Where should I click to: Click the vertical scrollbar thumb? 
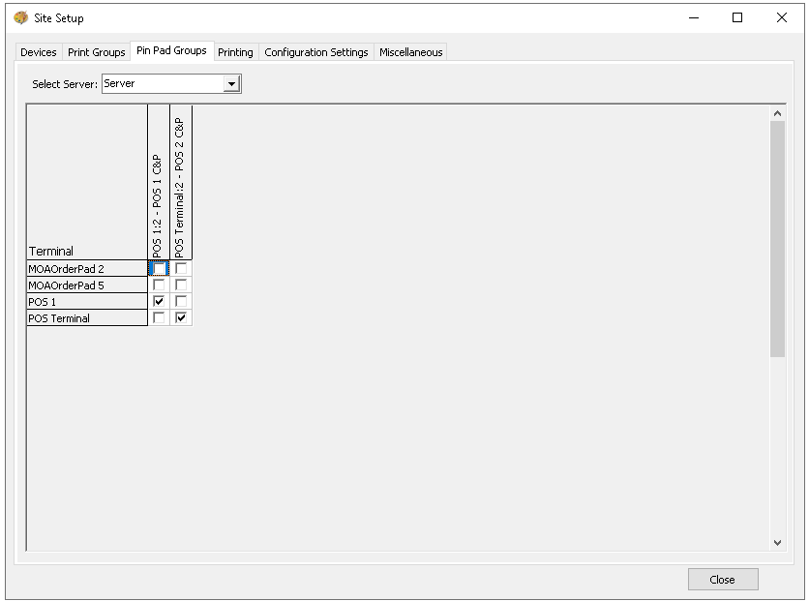778,237
